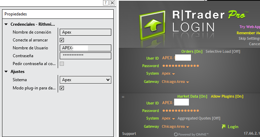Toggle the Allow Plugins [On] setting
This screenshot has height=137, width=260.
point(227,96)
